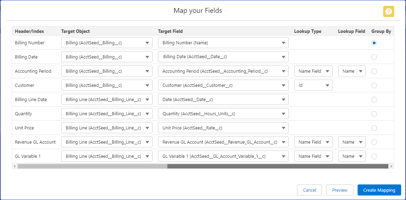Open the Customer row's Id Lookup Type dropdown
Viewport: 406px width, 200px height.
(x=313, y=85)
